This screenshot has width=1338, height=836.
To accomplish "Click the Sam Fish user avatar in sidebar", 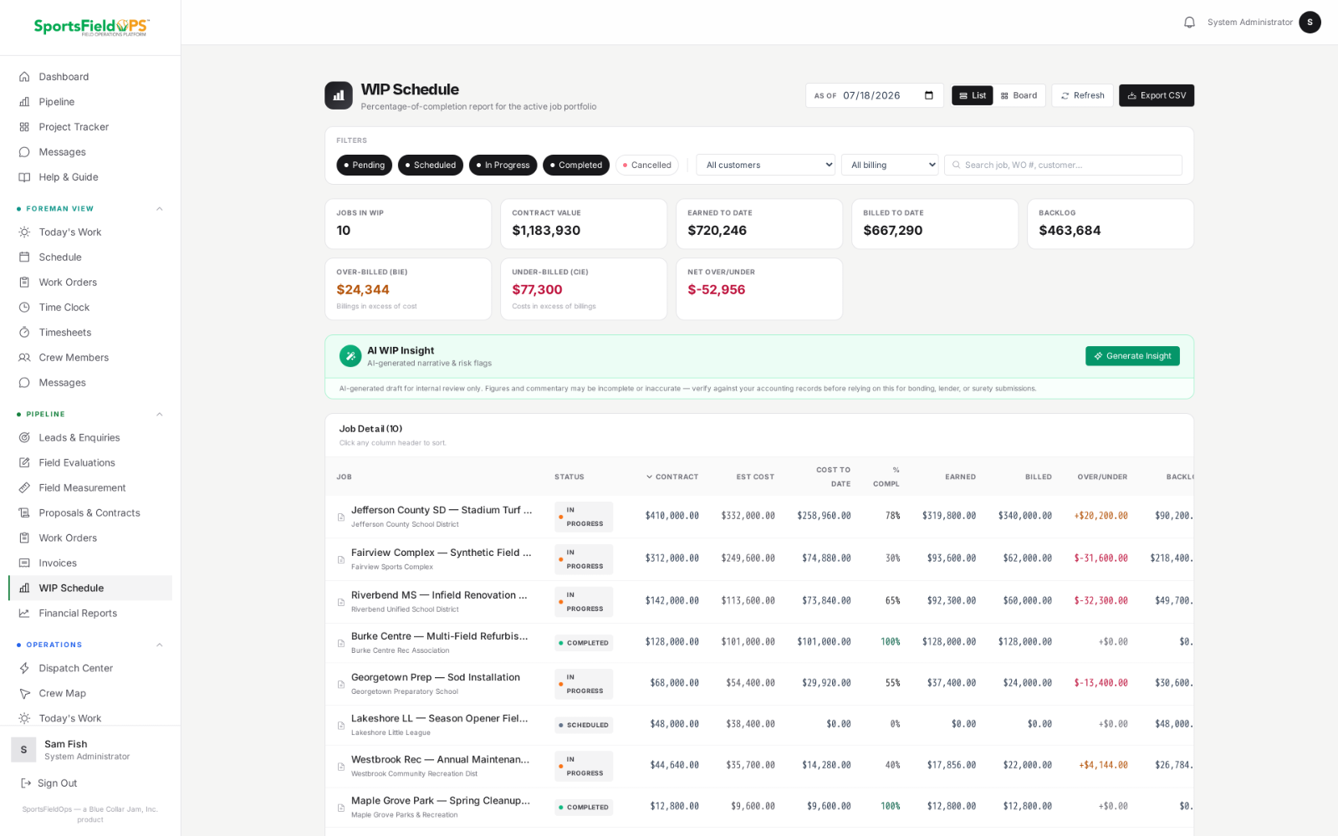I will click(x=23, y=750).
